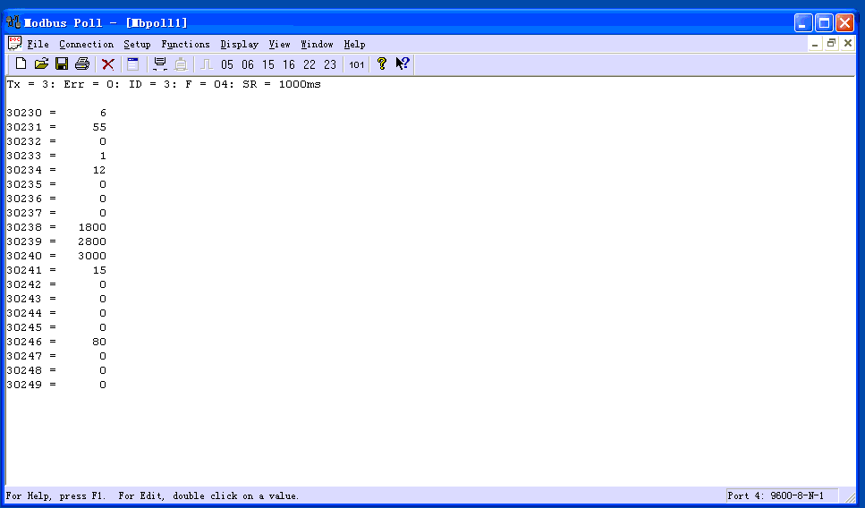Screen dimensions: 865x508
Task: Open the Display menu
Action: coord(239,44)
